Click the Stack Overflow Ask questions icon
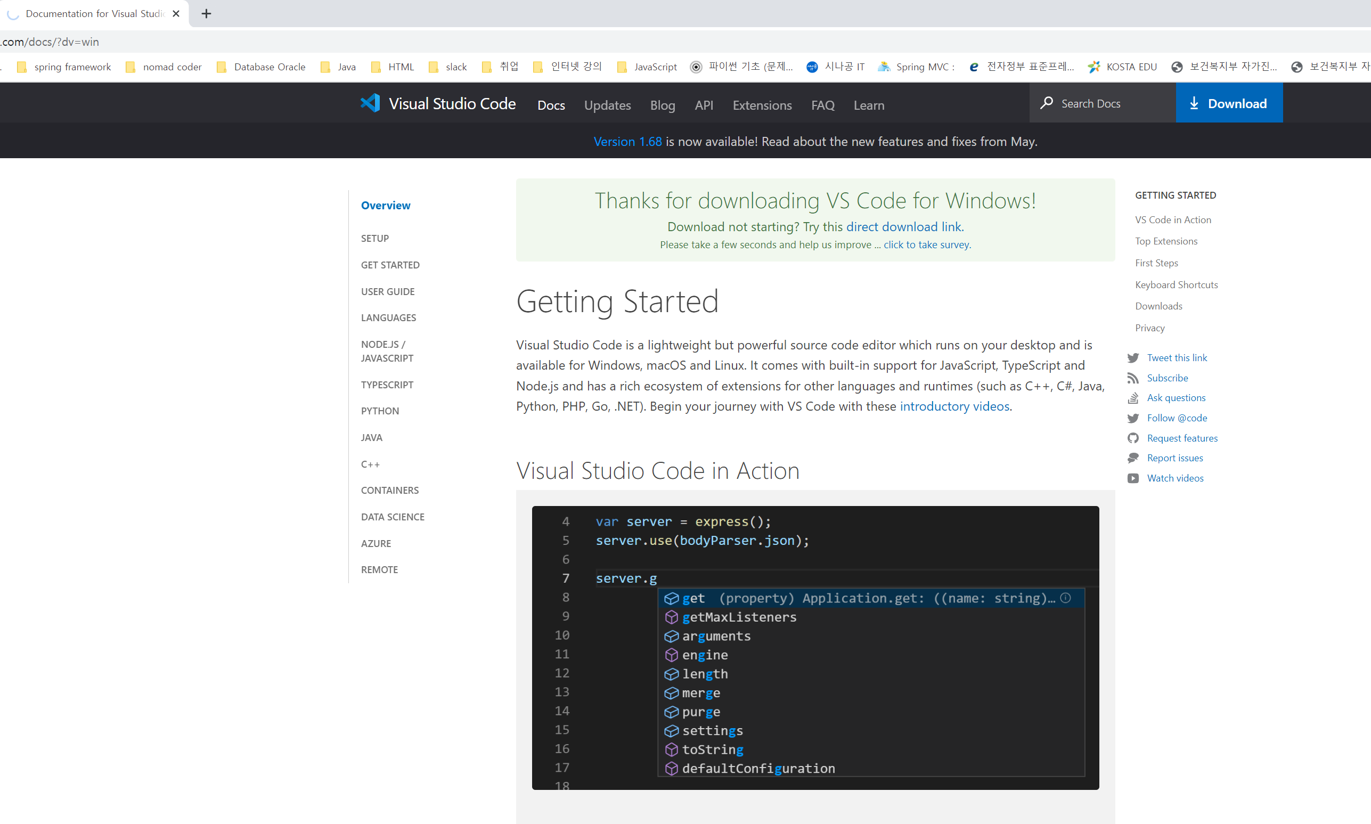This screenshot has height=824, width=1371. pyautogui.click(x=1133, y=398)
